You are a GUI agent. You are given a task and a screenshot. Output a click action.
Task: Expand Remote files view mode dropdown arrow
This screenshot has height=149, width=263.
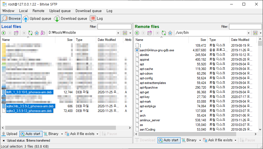(261, 33)
